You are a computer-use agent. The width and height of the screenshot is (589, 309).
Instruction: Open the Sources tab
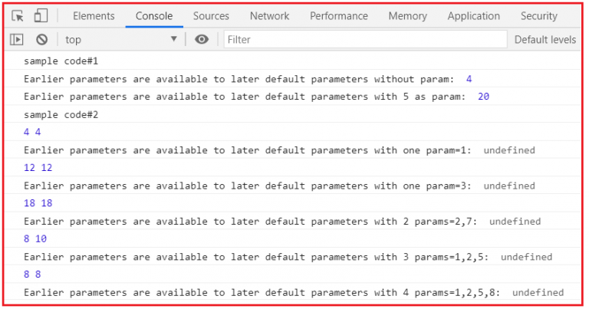[x=211, y=16]
